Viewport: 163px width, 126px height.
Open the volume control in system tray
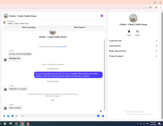(141, 124)
